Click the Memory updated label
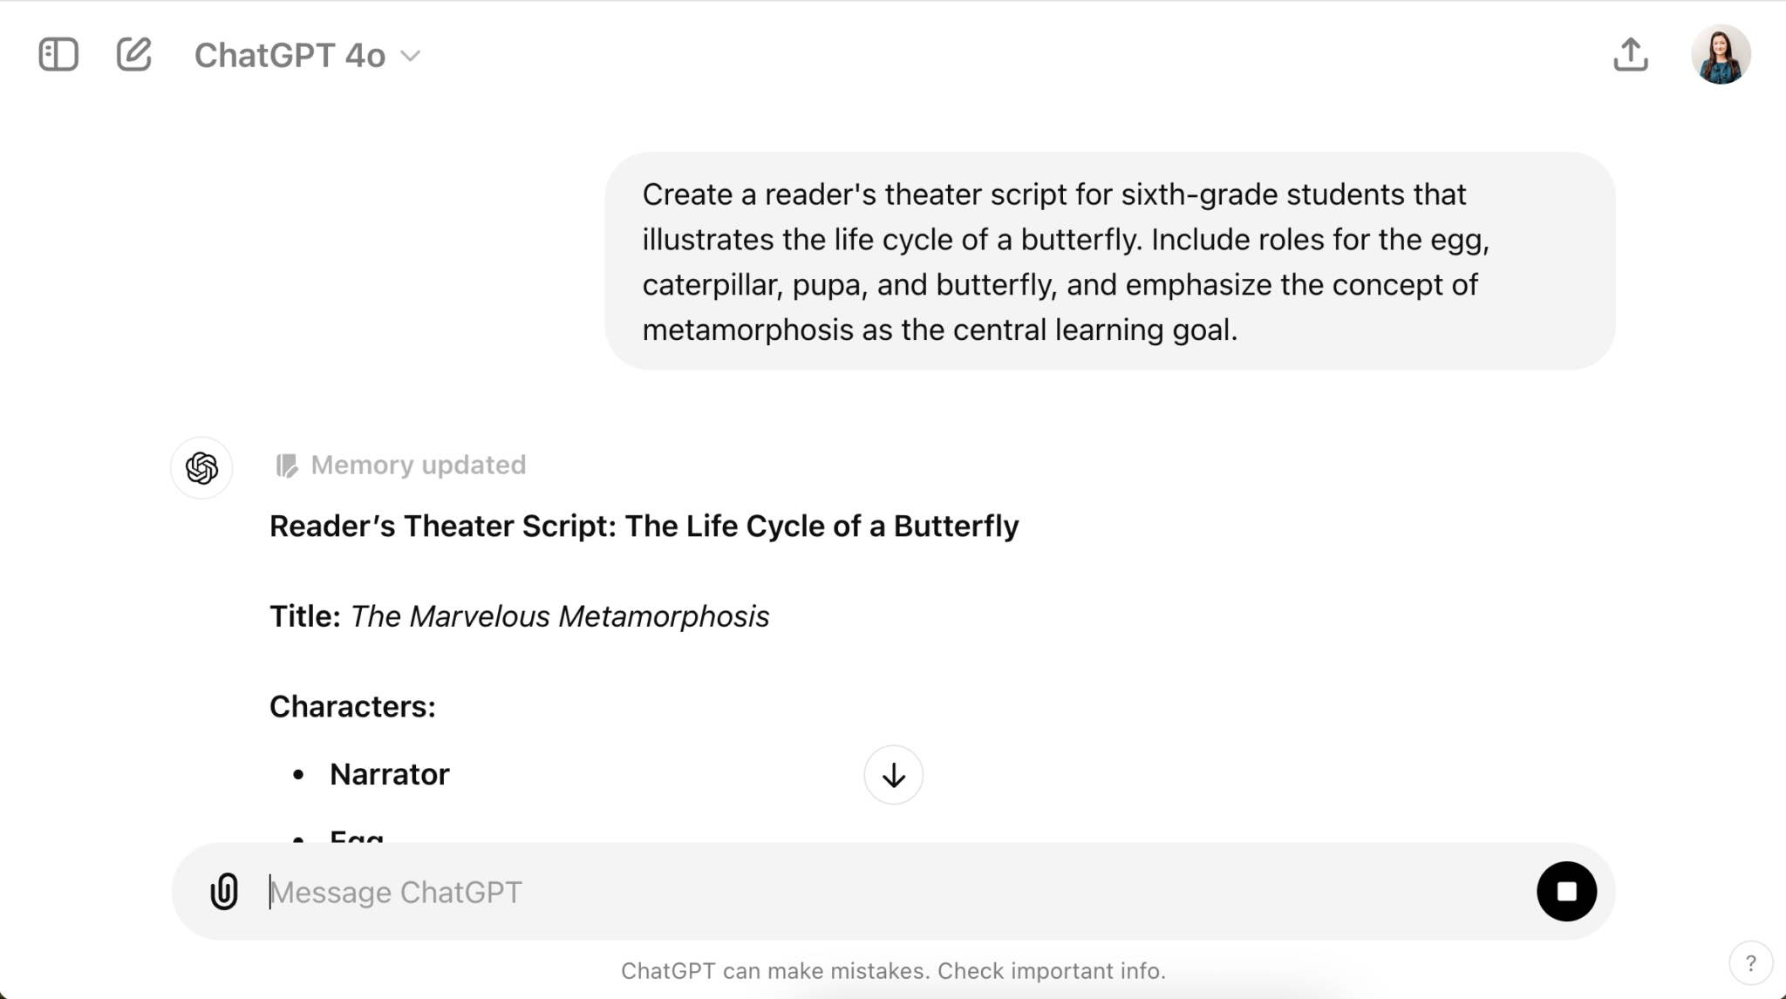1786x999 pixels. click(419, 465)
